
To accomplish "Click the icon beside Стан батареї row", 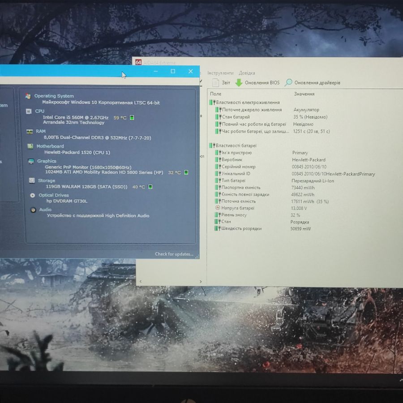I will coord(218,117).
